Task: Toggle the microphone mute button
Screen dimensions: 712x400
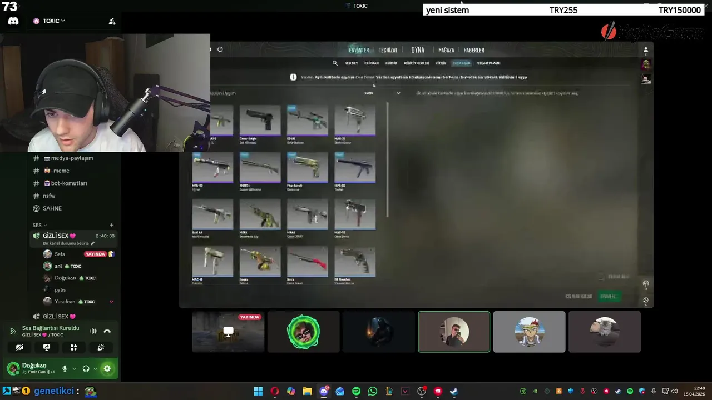Action: (x=65, y=368)
